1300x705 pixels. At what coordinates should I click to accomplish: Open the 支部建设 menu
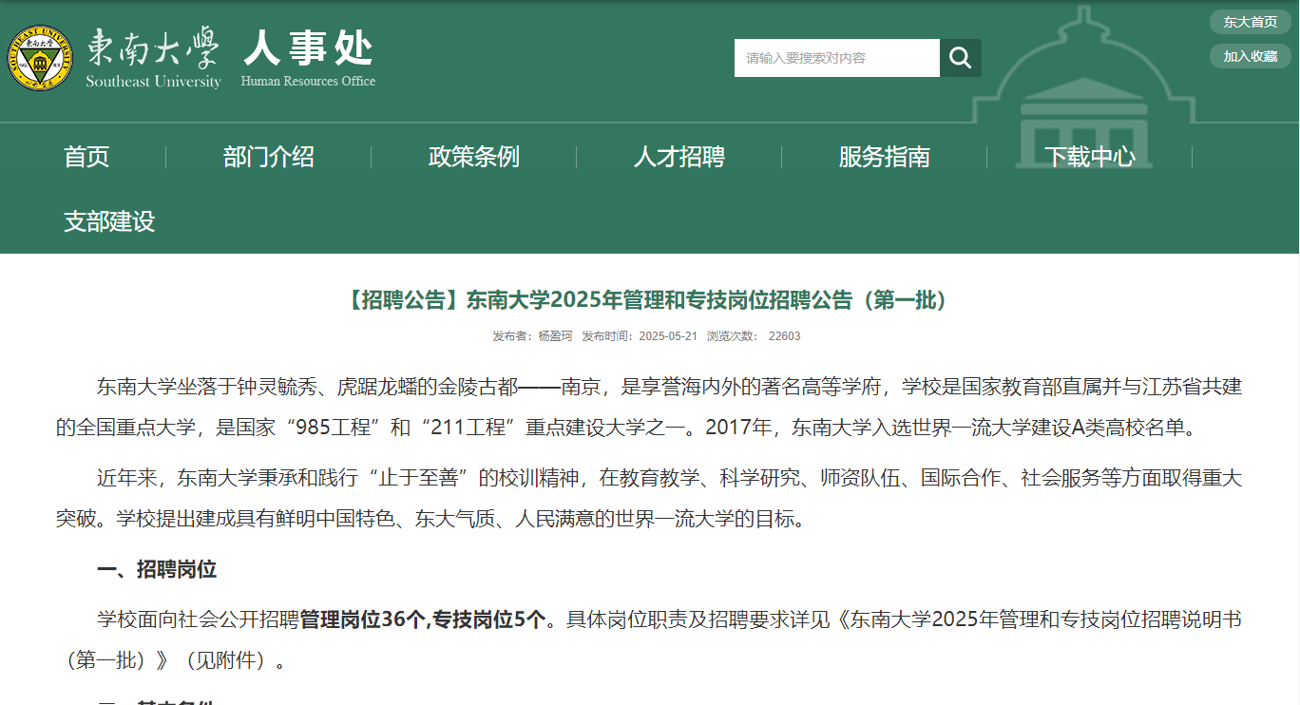coord(109,221)
